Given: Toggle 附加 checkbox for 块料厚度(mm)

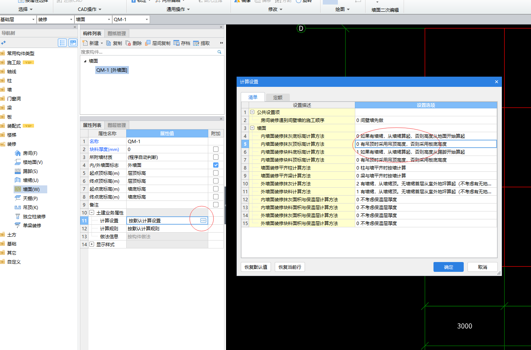Looking at the screenshot, I should click(216, 149).
